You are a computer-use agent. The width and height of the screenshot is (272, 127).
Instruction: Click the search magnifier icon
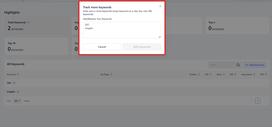[238, 65]
